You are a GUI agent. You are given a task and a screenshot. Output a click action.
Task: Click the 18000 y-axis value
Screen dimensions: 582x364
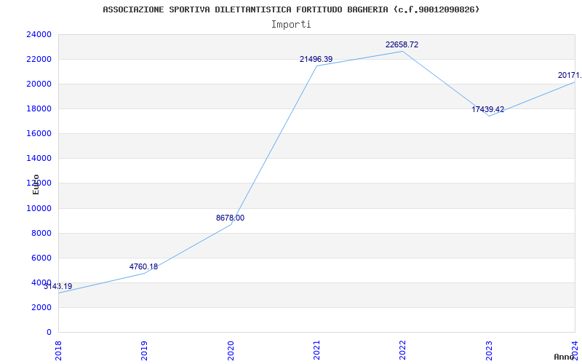[x=39, y=108]
